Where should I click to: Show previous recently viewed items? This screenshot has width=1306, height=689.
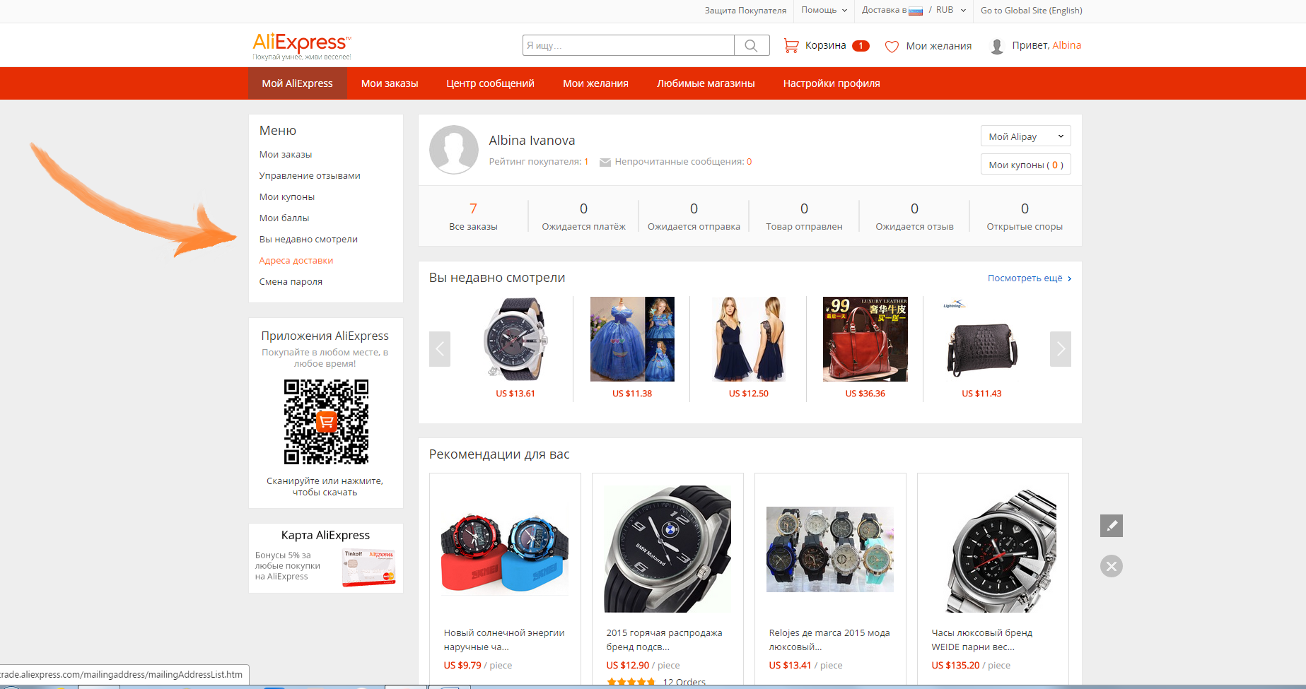coord(440,349)
